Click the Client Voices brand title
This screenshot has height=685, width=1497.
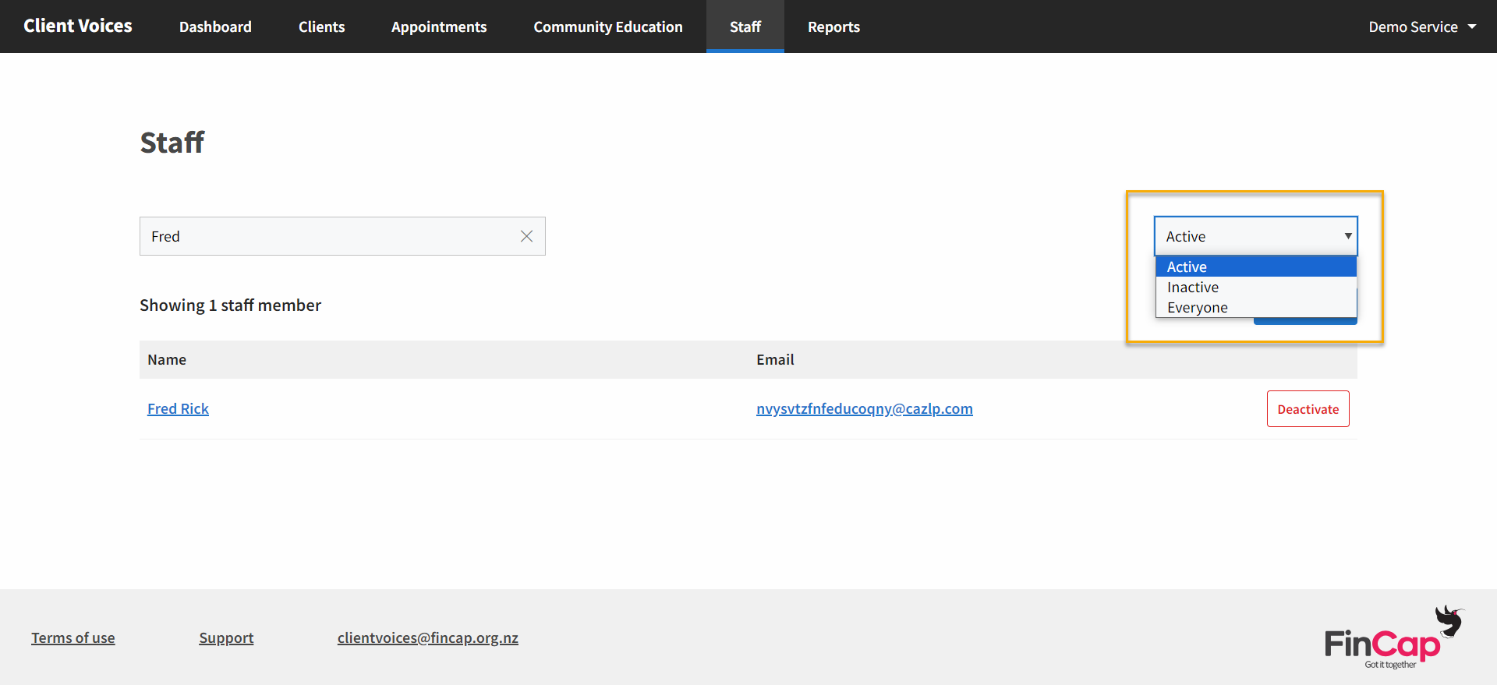(x=78, y=26)
